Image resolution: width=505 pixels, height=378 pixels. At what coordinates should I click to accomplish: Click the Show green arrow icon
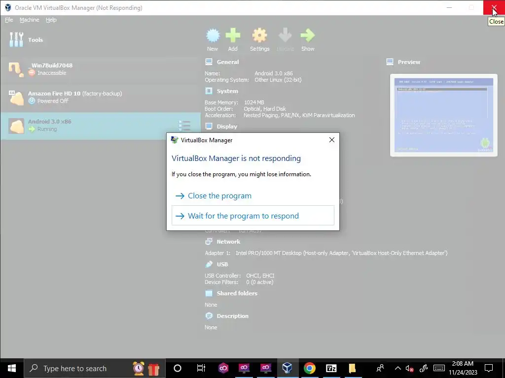coord(308,35)
